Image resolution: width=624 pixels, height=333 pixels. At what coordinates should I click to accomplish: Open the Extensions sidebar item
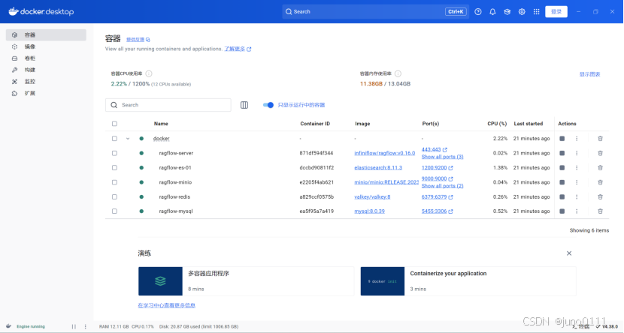point(46,93)
